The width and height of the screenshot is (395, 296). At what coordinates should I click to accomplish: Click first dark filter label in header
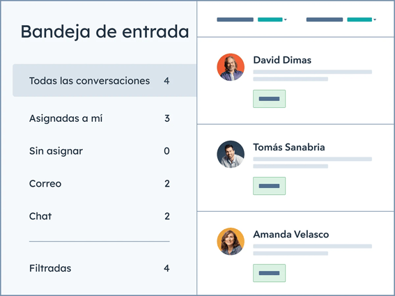pyautogui.click(x=235, y=20)
